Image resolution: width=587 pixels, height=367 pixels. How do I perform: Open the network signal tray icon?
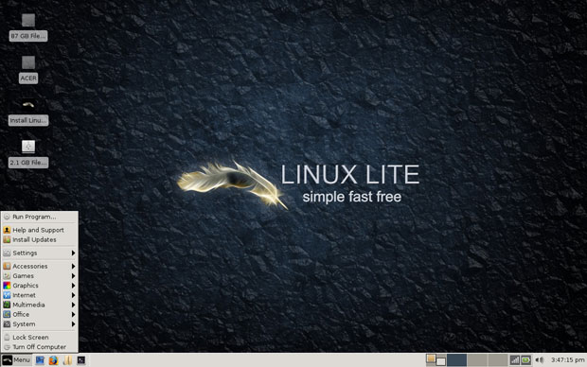pos(515,359)
